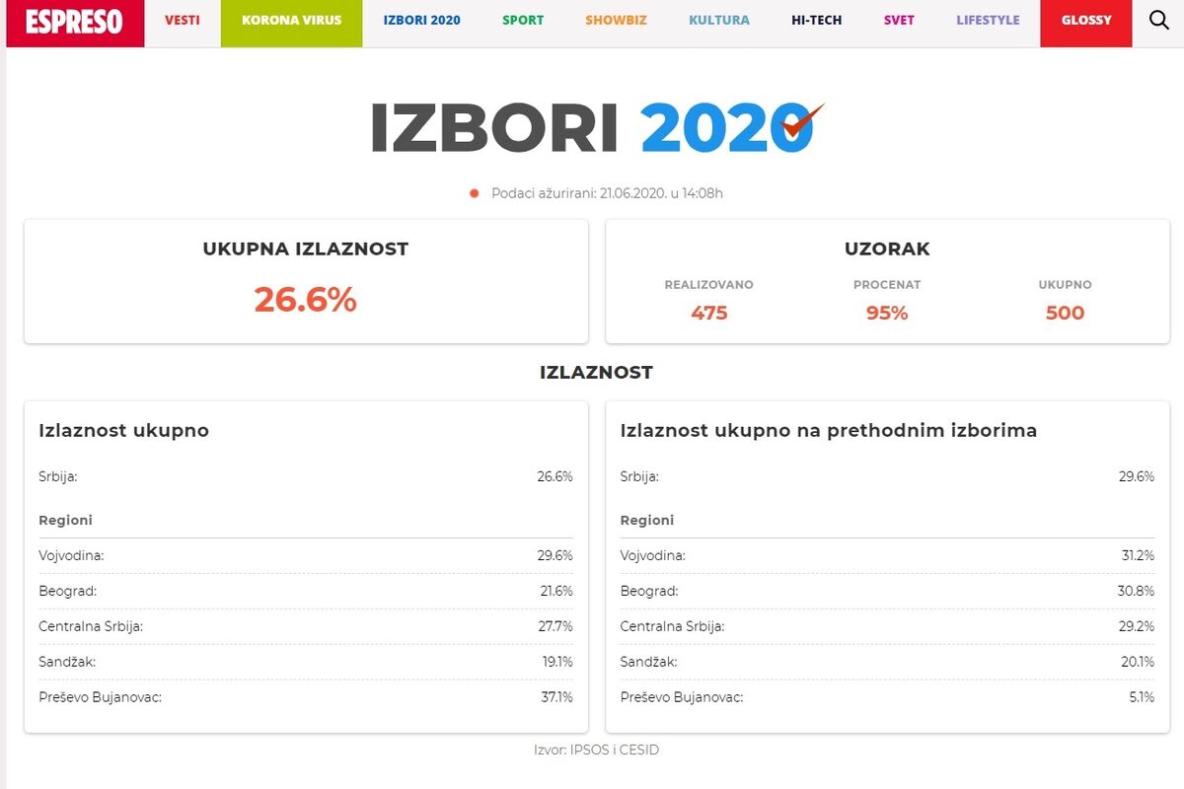Open the Svet news section
Viewport: 1184px width, 789px height.
pos(899,21)
